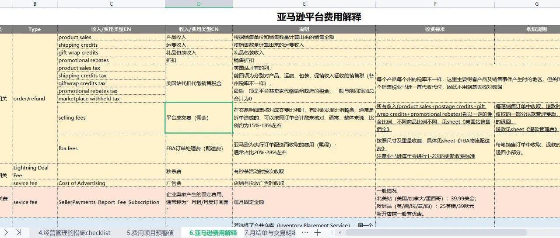Select the Type header cell

pyautogui.click(x=35, y=29)
